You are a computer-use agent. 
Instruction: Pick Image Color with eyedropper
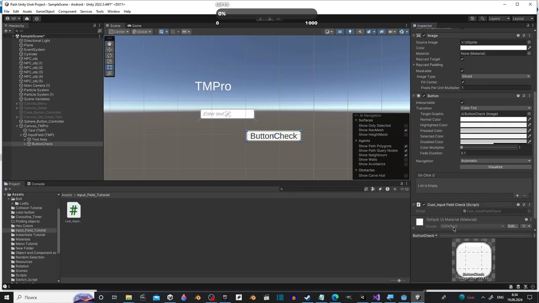(x=529, y=48)
